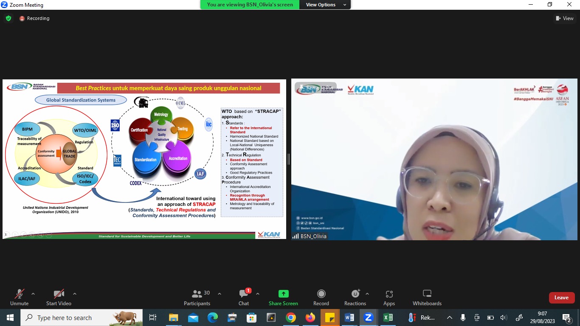Start video with the camera button

pos(59,298)
